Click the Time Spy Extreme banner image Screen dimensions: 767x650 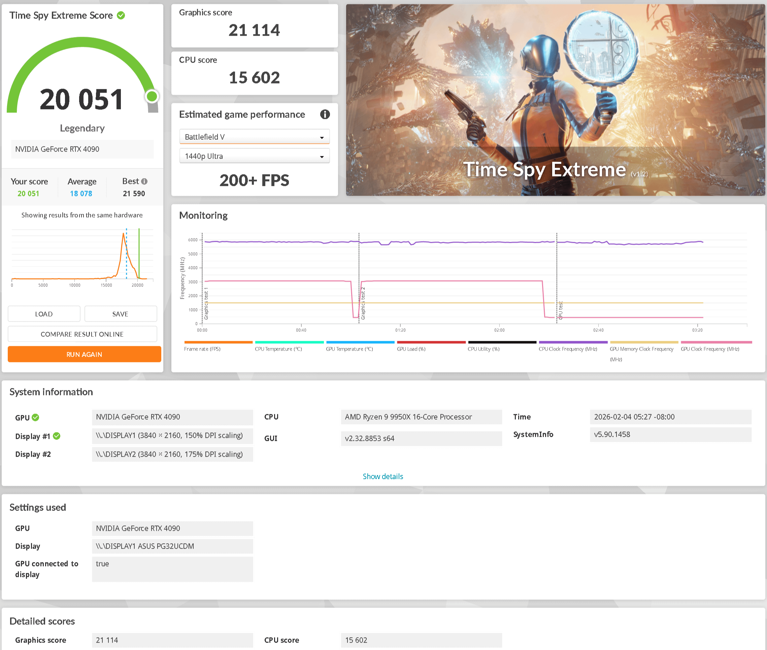pos(555,100)
